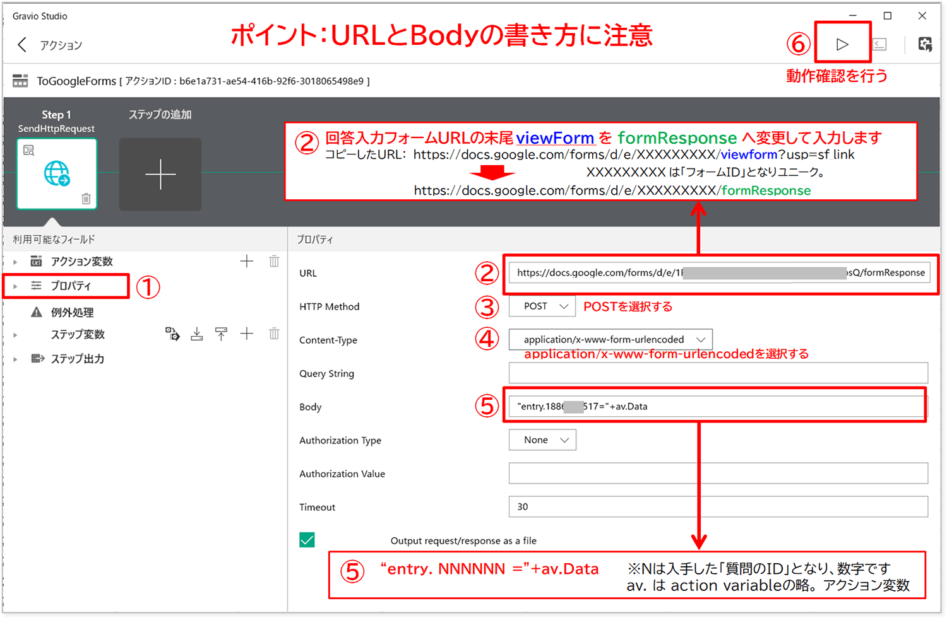Delete Step 1 using its trash icon
Viewport: 947px width, 618px height.
(86, 199)
